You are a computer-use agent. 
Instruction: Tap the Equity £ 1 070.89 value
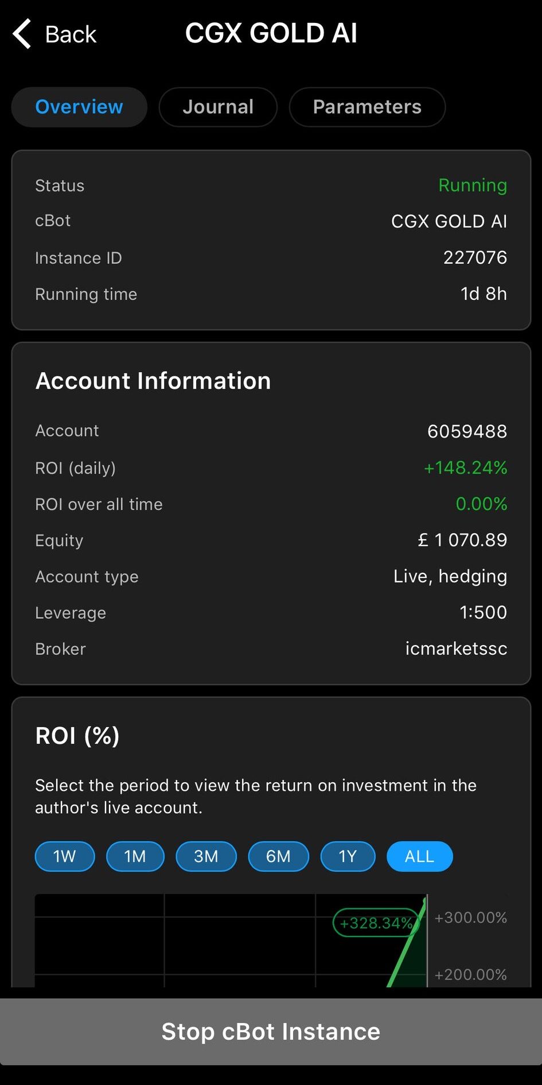(x=462, y=540)
